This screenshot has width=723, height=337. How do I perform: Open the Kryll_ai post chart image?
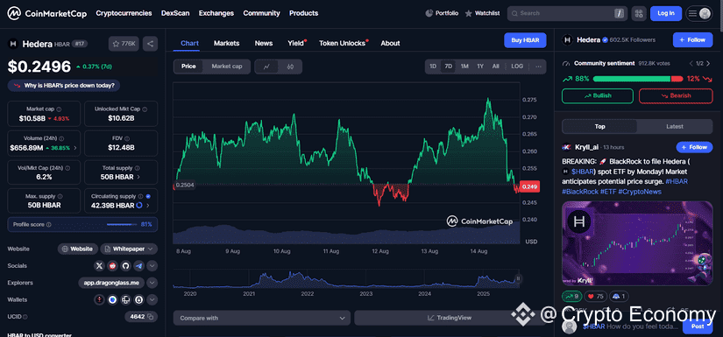(637, 243)
